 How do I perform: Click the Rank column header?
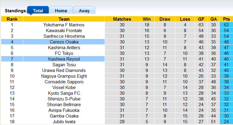[12, 19]
